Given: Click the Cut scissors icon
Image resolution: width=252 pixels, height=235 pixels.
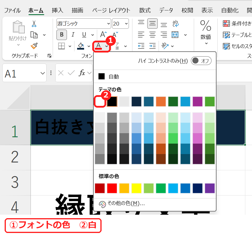Looking at the screenshot, I should (x=34, y=23).
